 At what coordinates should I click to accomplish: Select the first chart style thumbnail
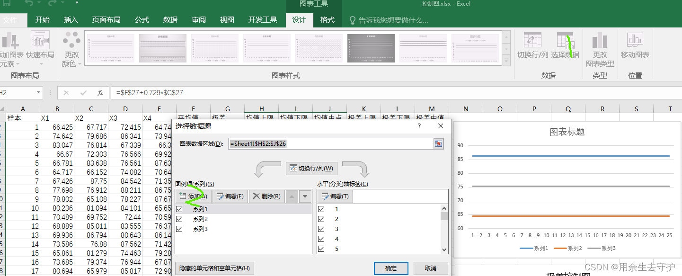(x=111, y=48)
